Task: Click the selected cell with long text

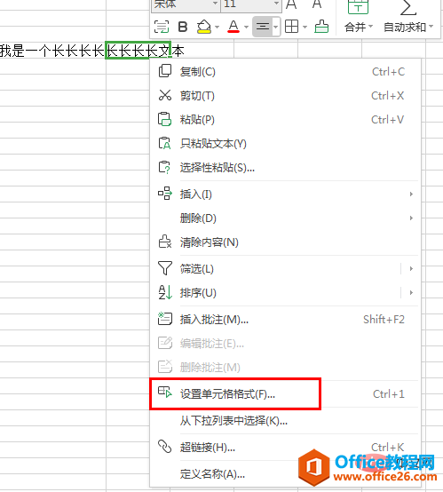Action: (x=138, y=50)
